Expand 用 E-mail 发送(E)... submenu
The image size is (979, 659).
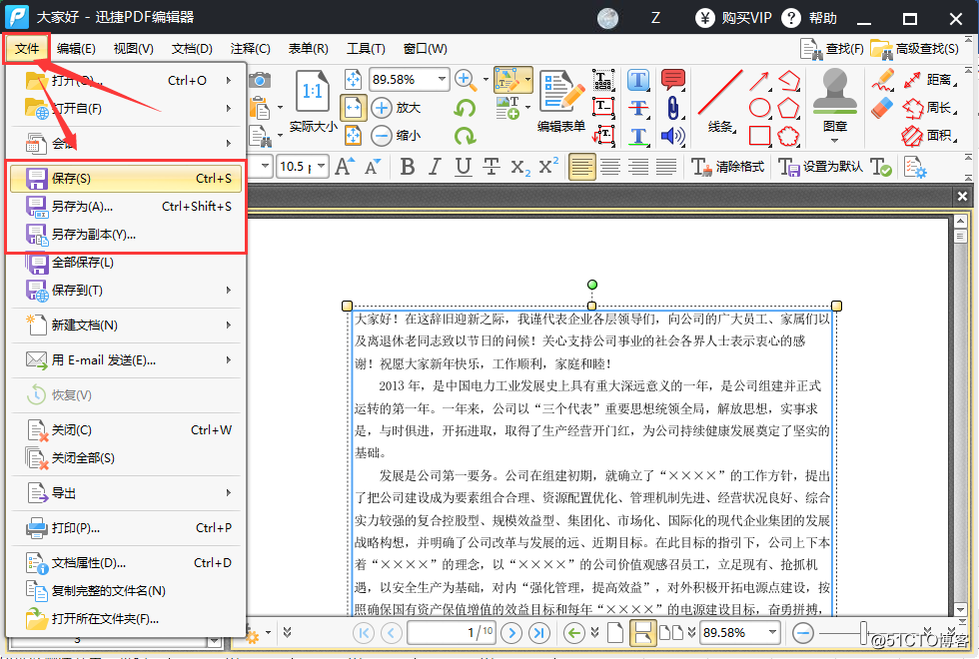(126, 360)
